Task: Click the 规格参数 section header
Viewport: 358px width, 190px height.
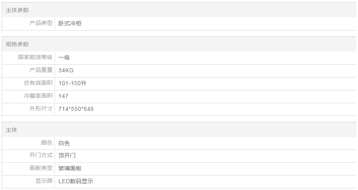Action: (17, 44)
